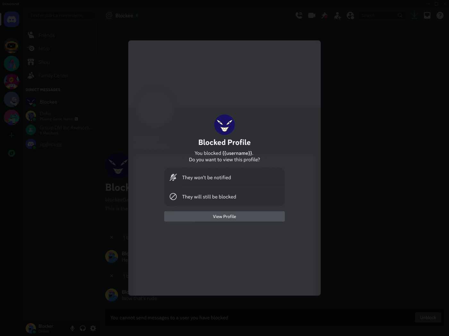The image size is (449, 336).
Task: Open Discord help
Action: pos(440,15)
